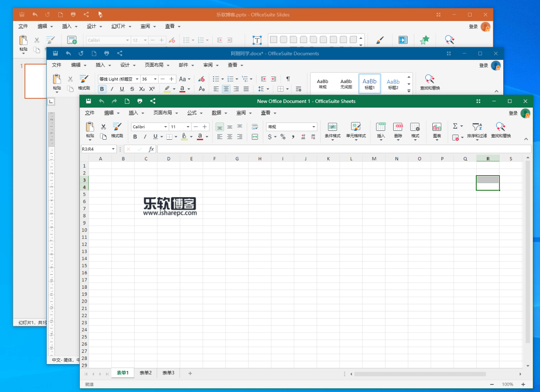Apply yellow highlight color in Documents
540x392 pixels.
click(167, 89)
